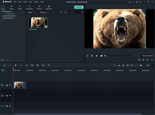The image size is (155, 115).
Task: Enter fullscreen preview mode
Action: (152, 60)
